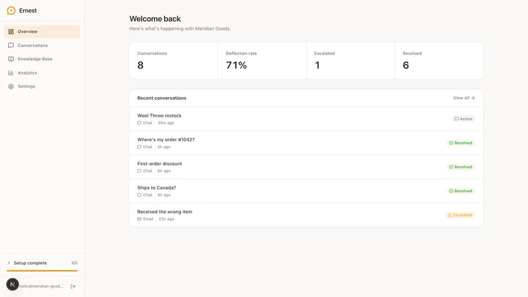528x297 pixels.
Task: Click the 3/3 setup counter
Action: point(74,263)
